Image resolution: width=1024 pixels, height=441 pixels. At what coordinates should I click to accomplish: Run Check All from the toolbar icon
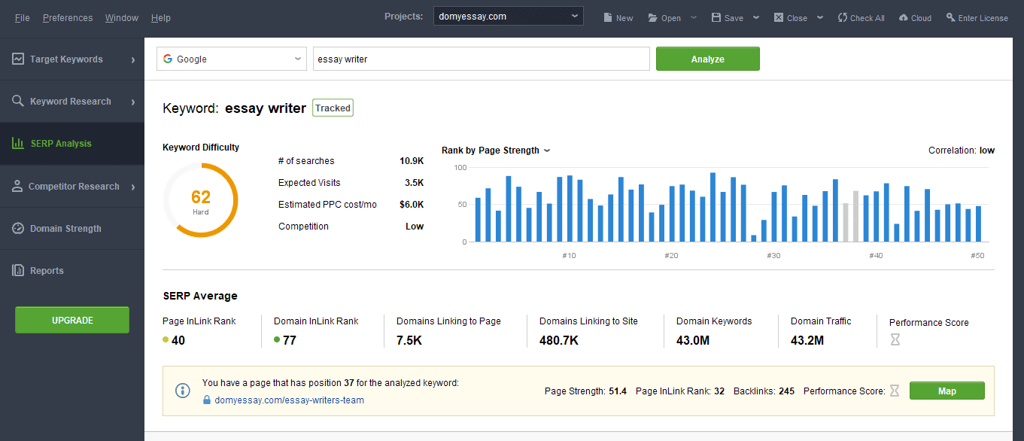pyautogui.click(x=841, y=17)
